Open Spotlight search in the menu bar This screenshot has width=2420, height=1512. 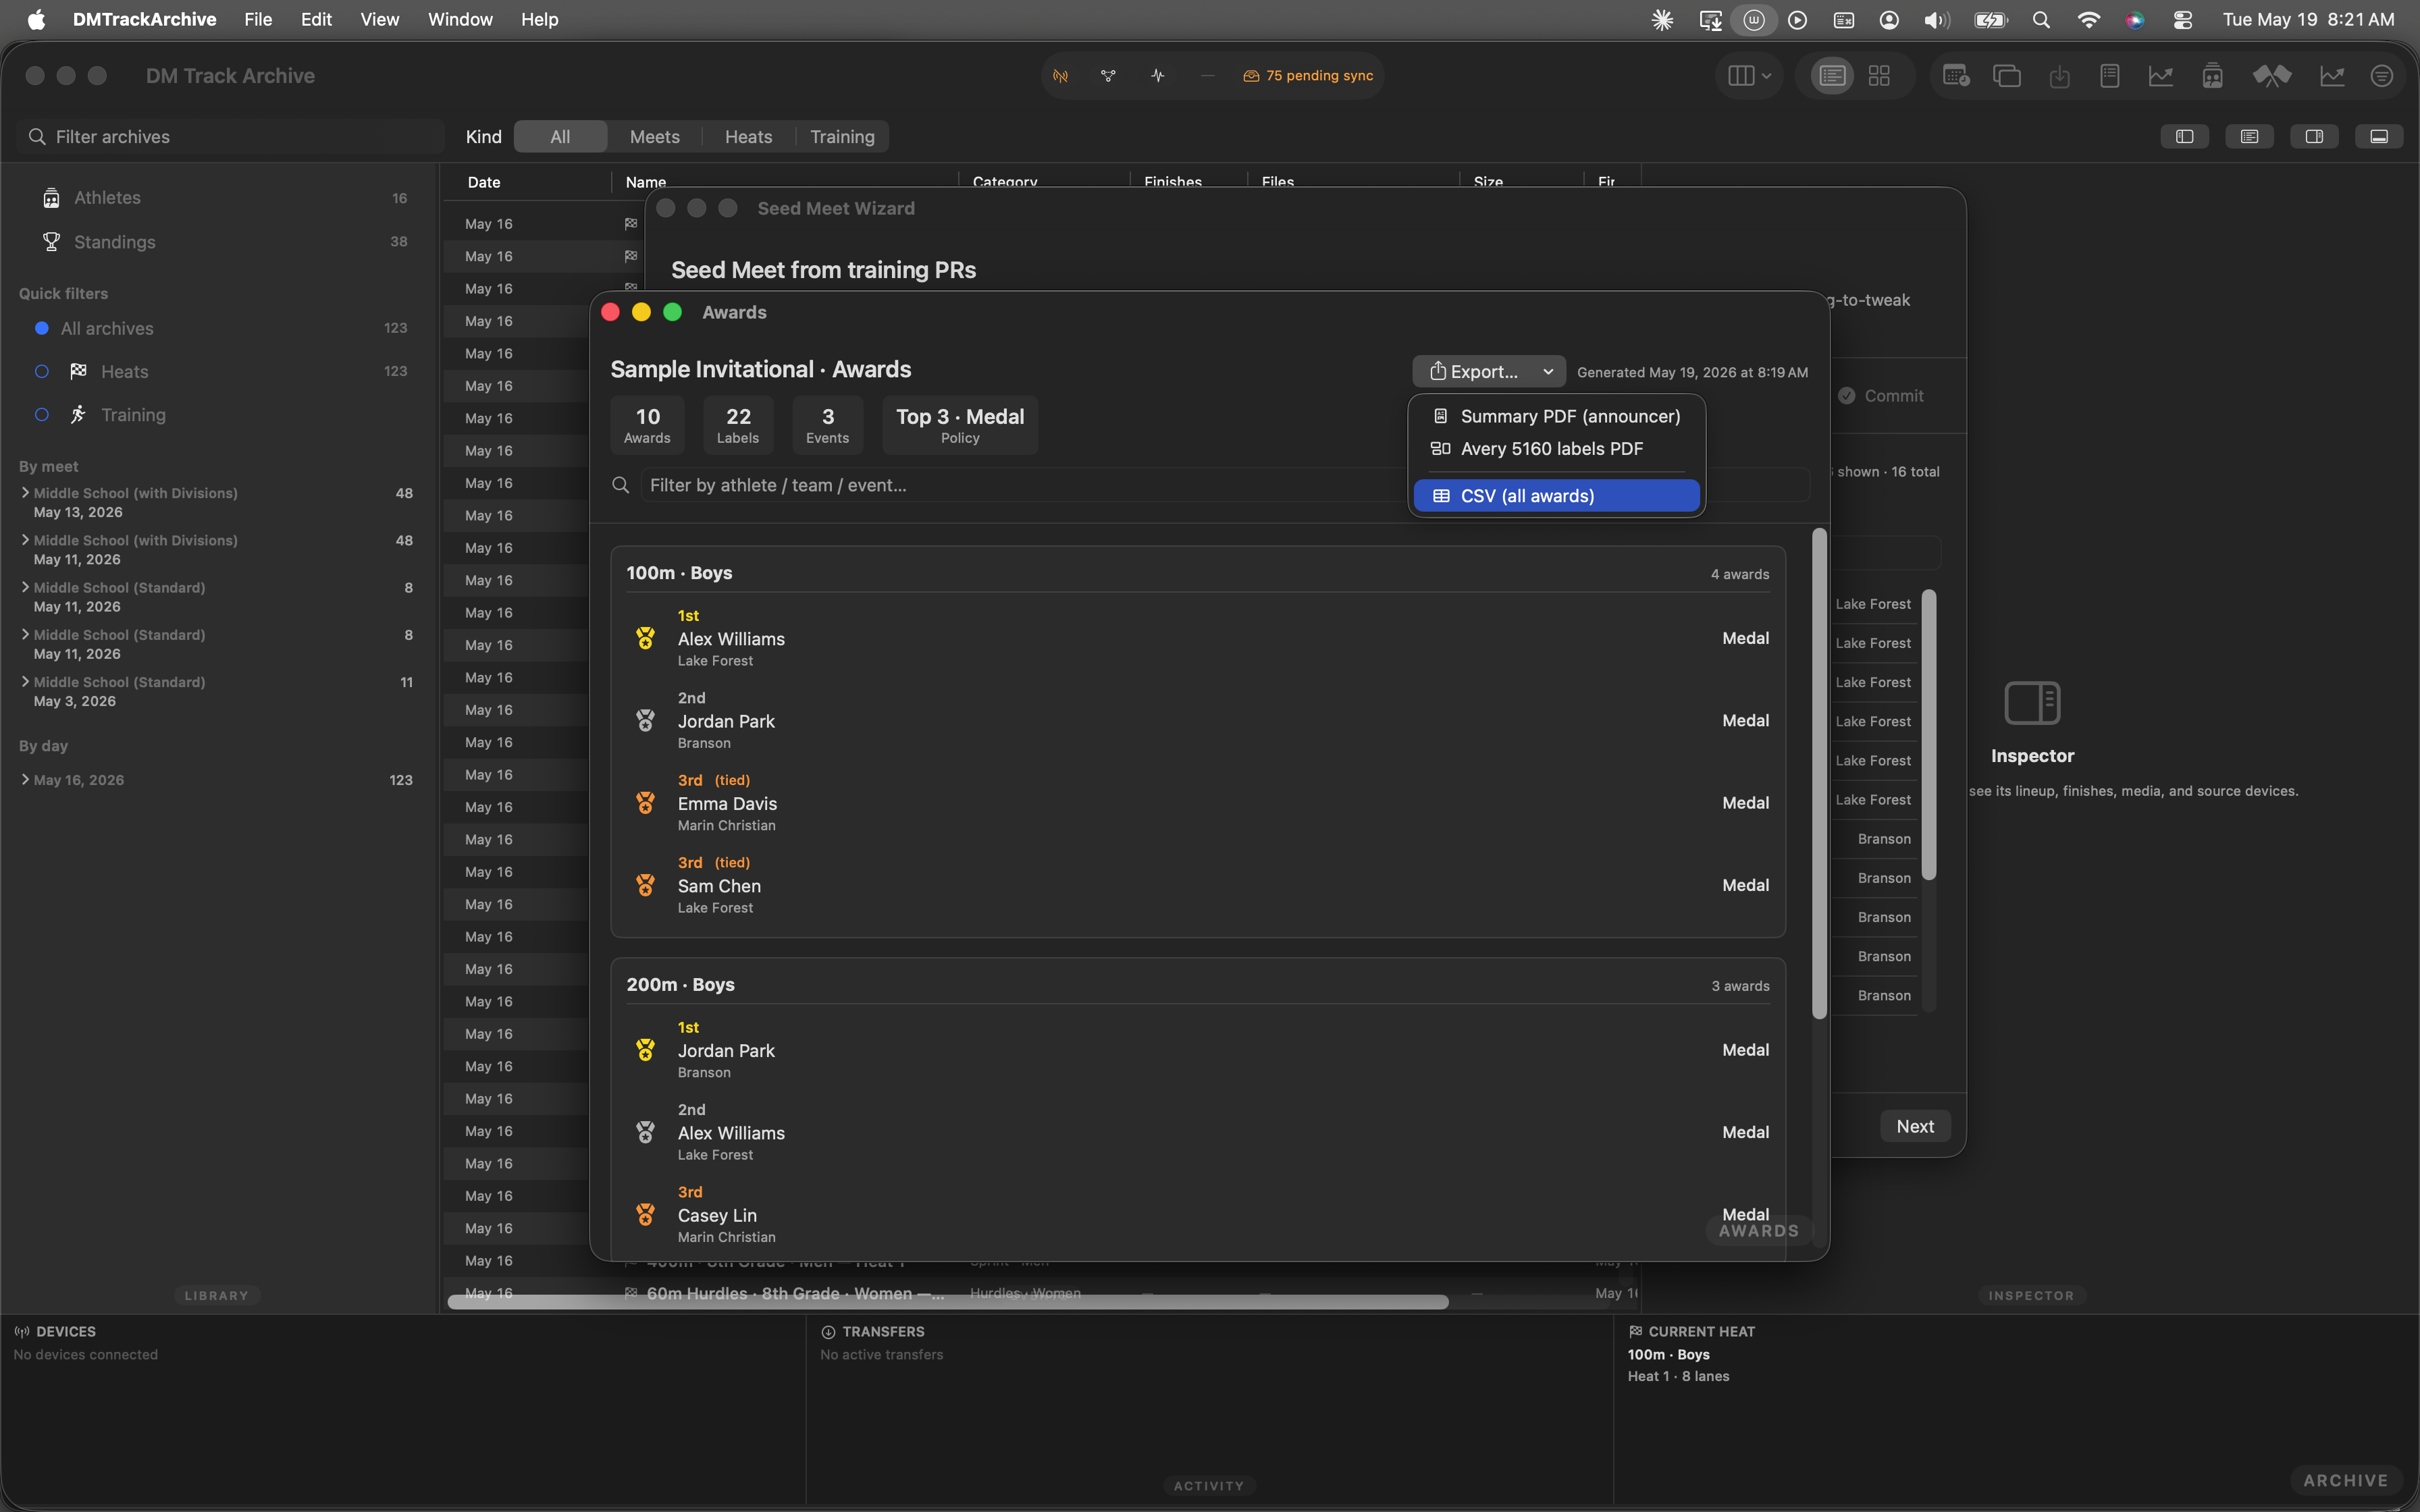point(2041,20)
